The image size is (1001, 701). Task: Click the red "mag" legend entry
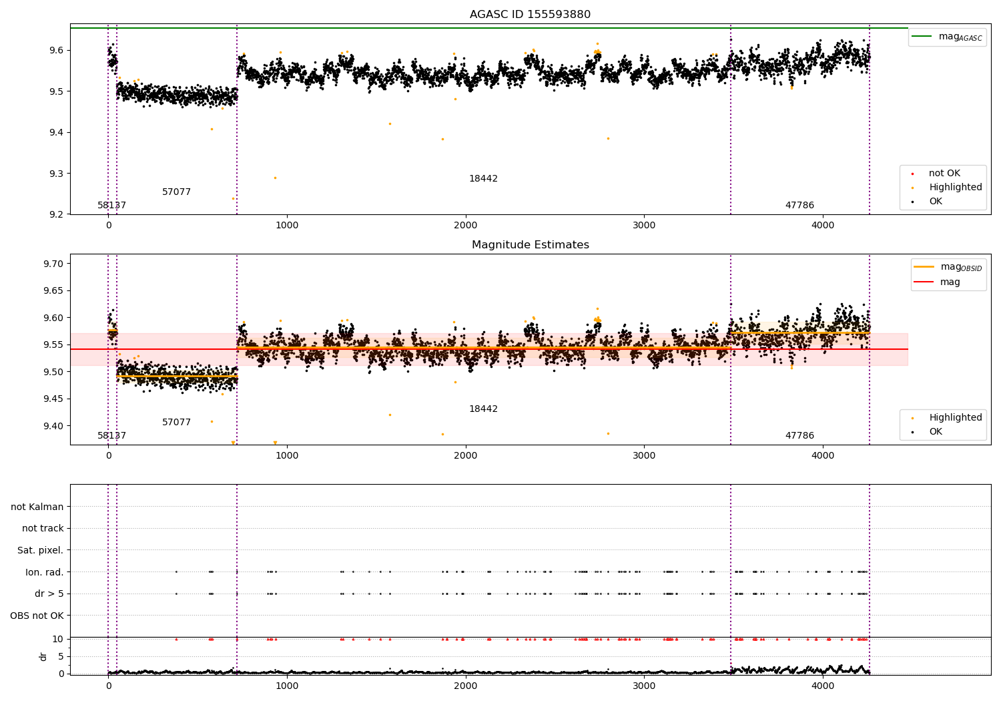(x=950, y=282)
